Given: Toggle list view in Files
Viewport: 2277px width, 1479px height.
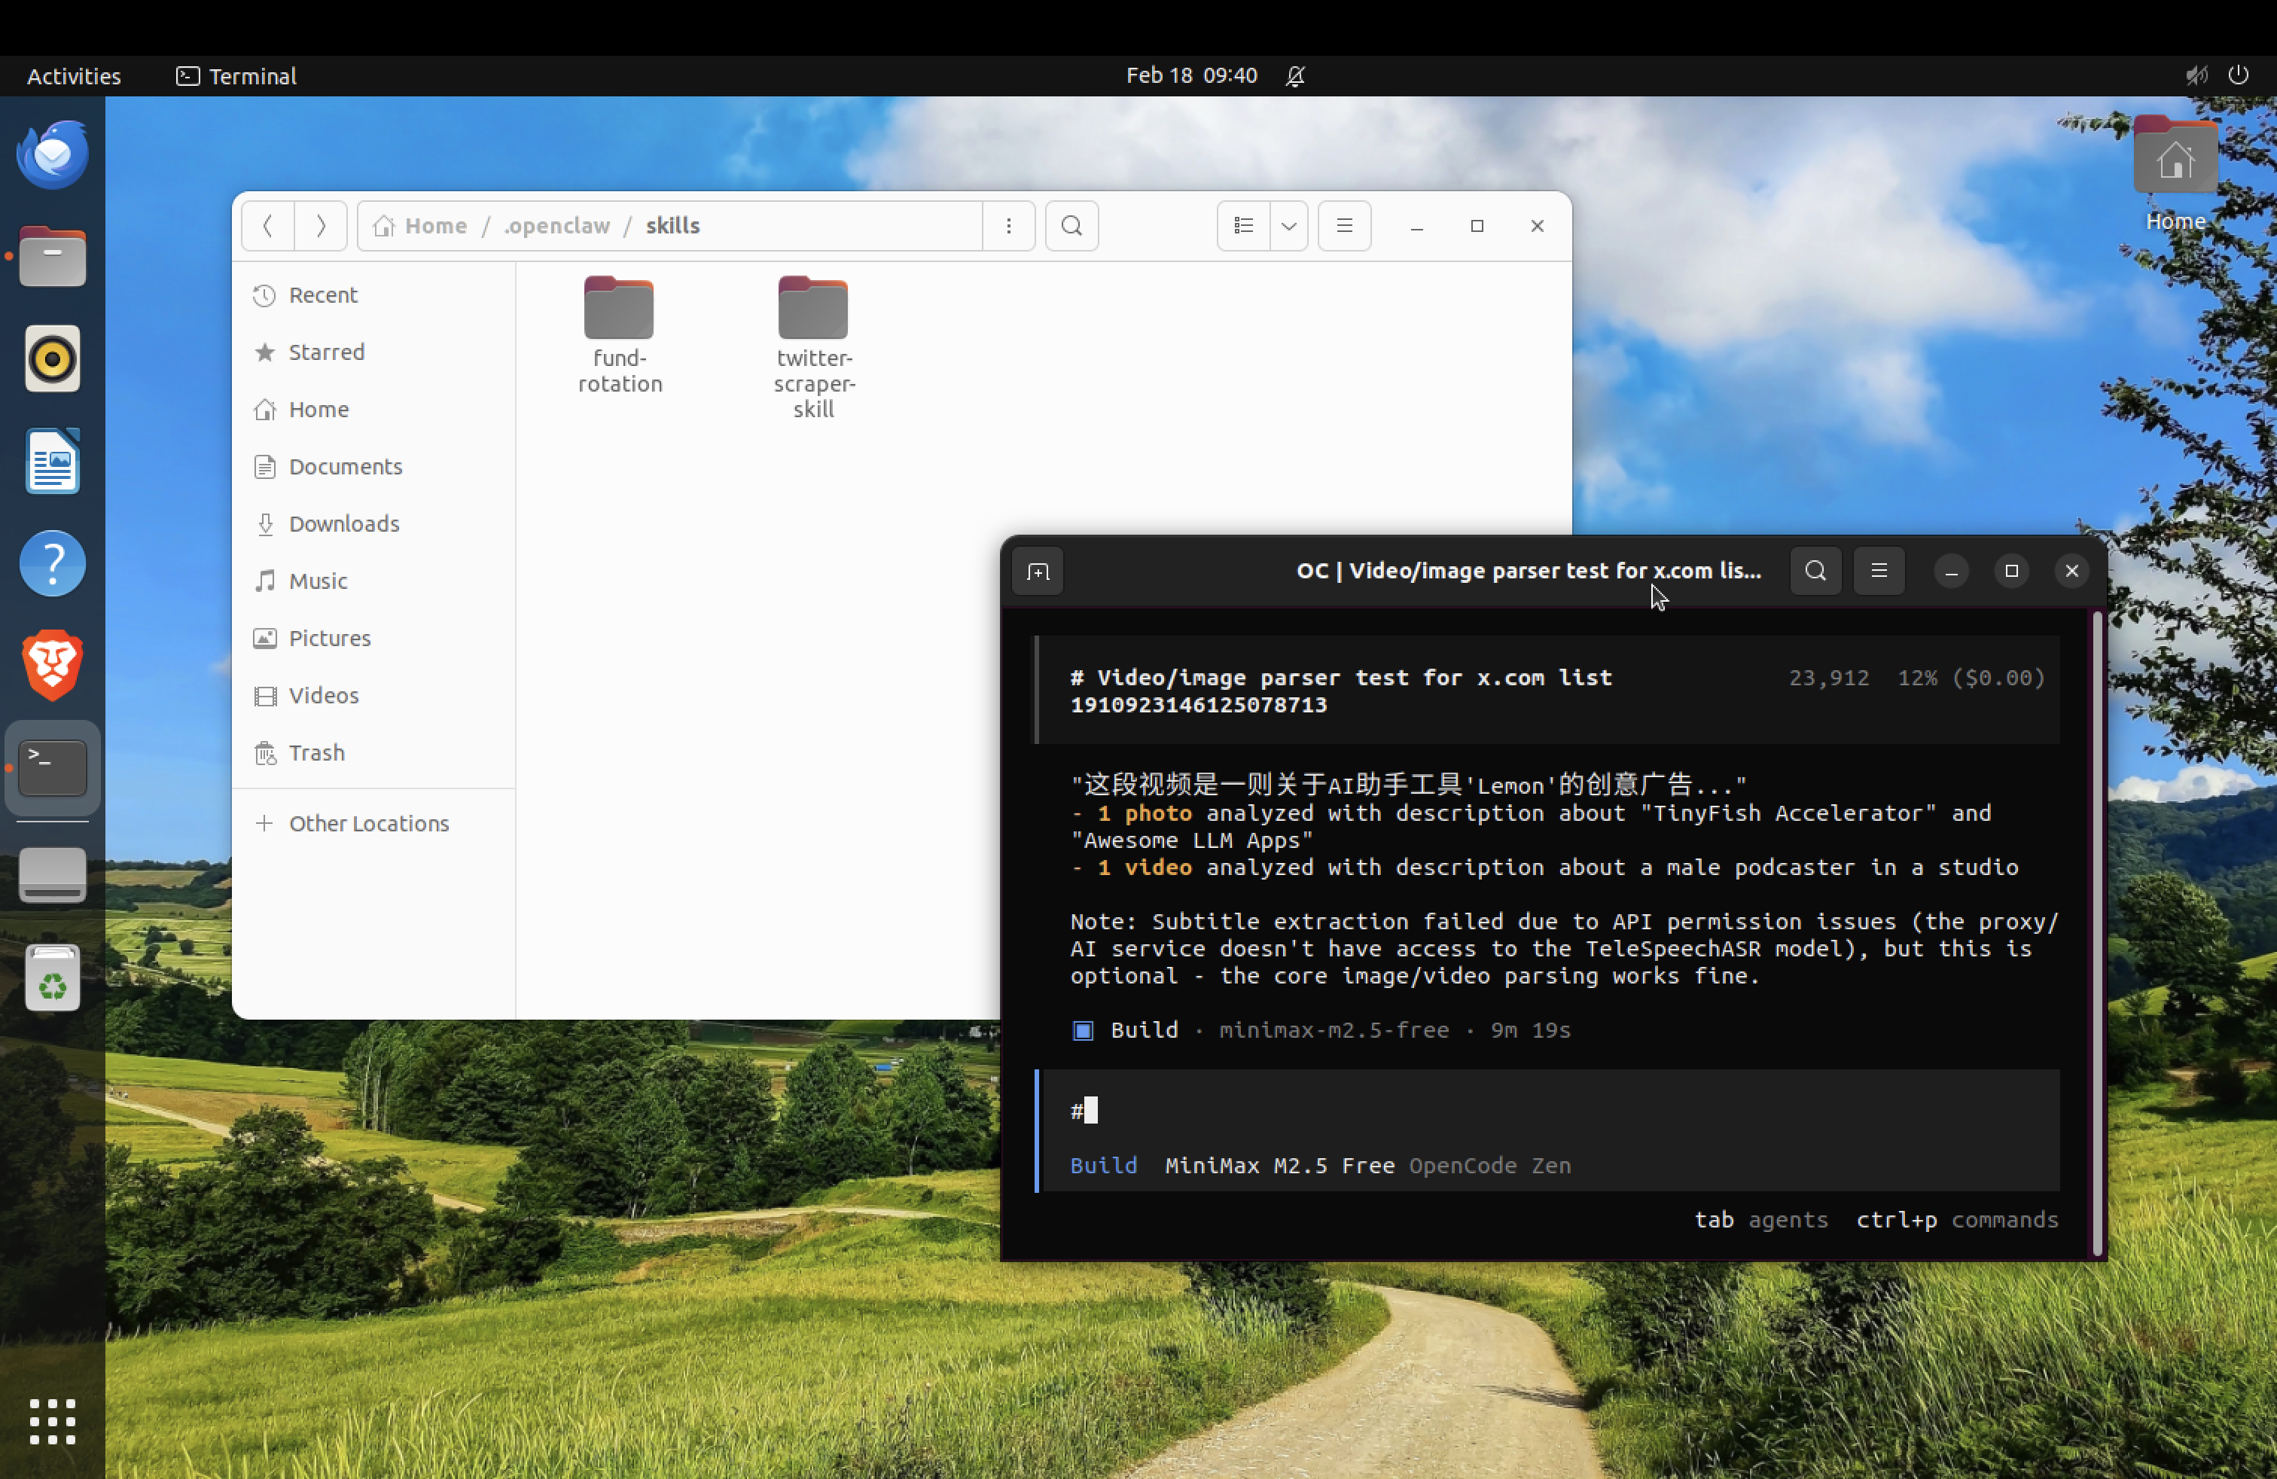Looking at the screenshot, I should tap(1242, 226).
